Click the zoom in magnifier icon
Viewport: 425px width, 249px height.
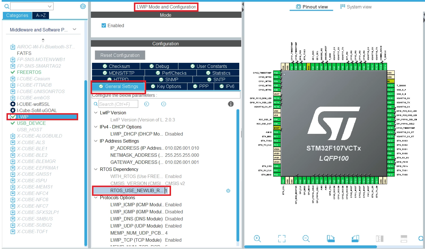pyautogui.click(x=257, y=239)
